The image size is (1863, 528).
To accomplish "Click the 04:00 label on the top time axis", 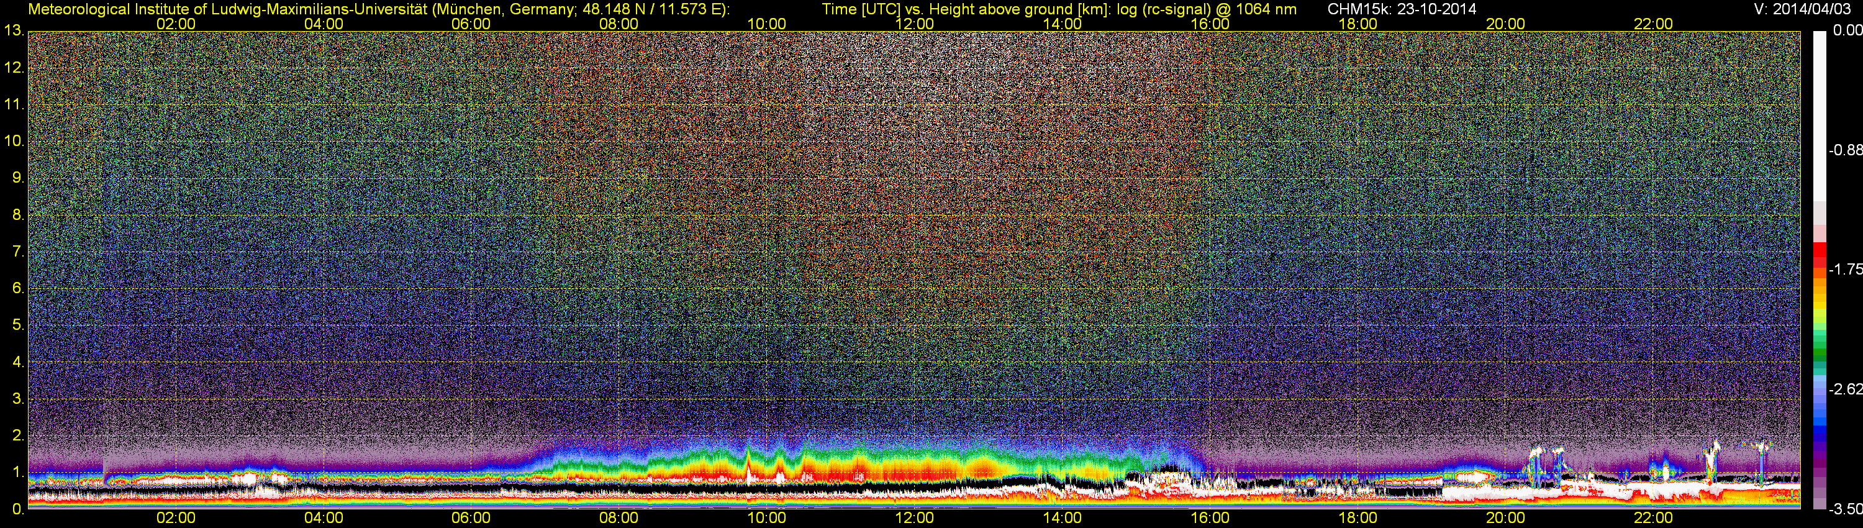I will [x=324, y=24].
